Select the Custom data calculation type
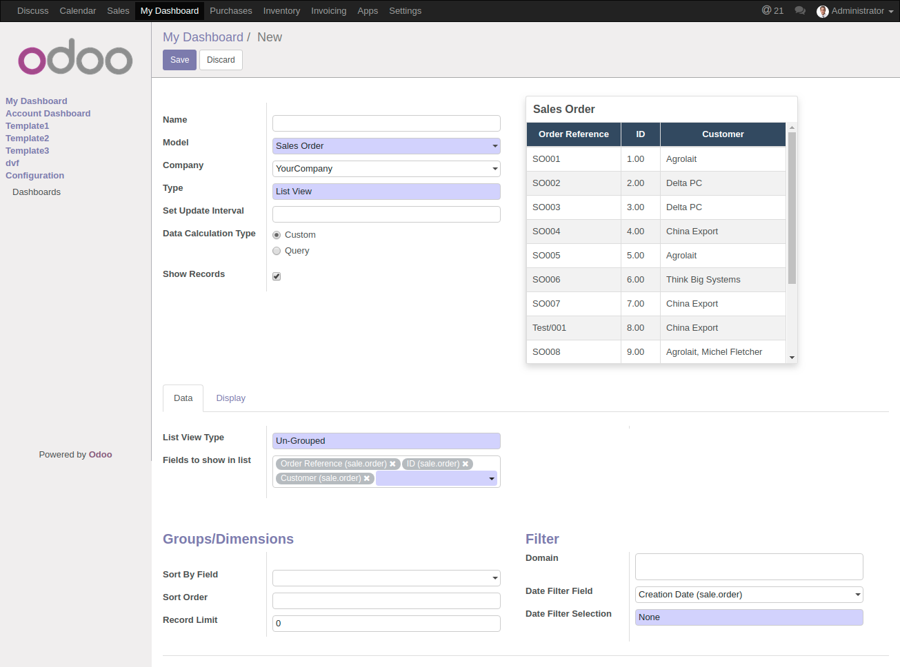The height and width of the screenshot is (667, 900). click(x=277, y=235)
